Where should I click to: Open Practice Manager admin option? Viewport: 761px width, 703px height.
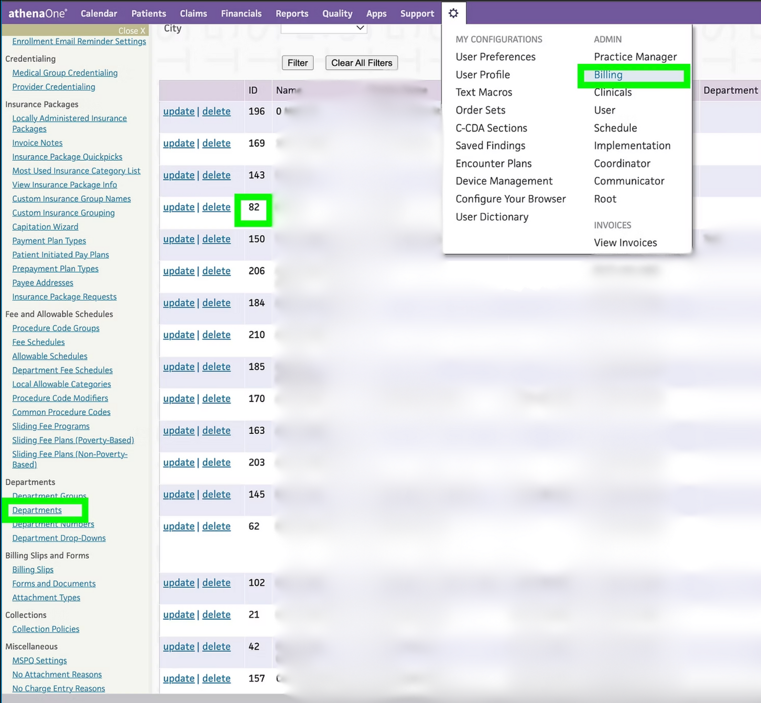[635, 57]
